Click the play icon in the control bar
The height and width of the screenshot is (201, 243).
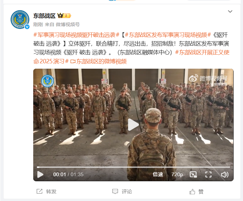40,175
